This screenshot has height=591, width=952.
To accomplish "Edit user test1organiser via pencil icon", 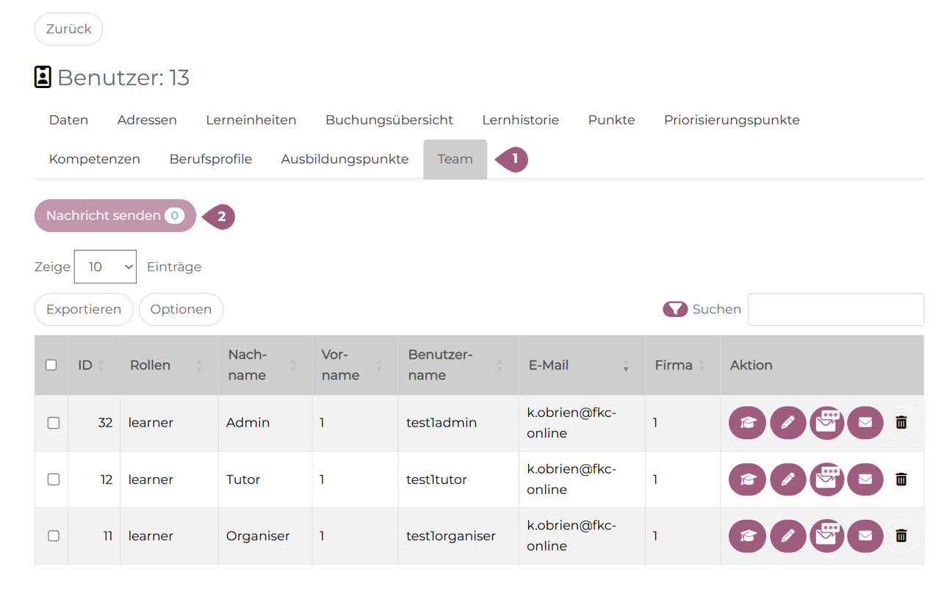I will click(x=787, y=536).
